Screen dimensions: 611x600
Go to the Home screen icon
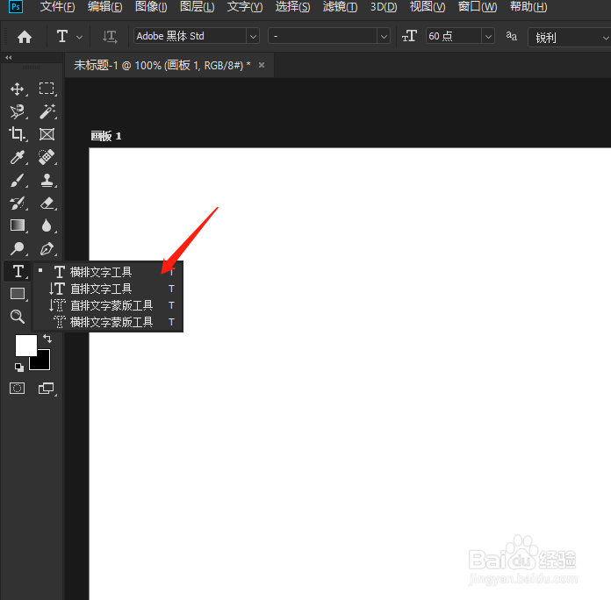[25, 37]
